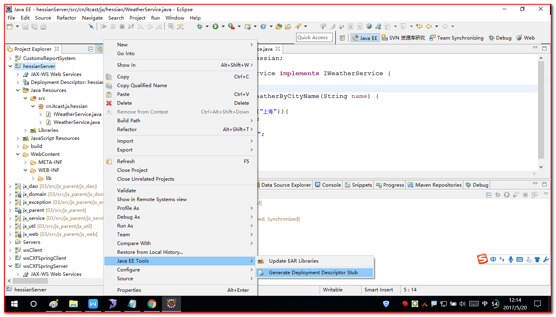Viewport: 556px width, 317px height.
Task: Select IWeatherService.java in the tree
Action: tap(77, 114)
